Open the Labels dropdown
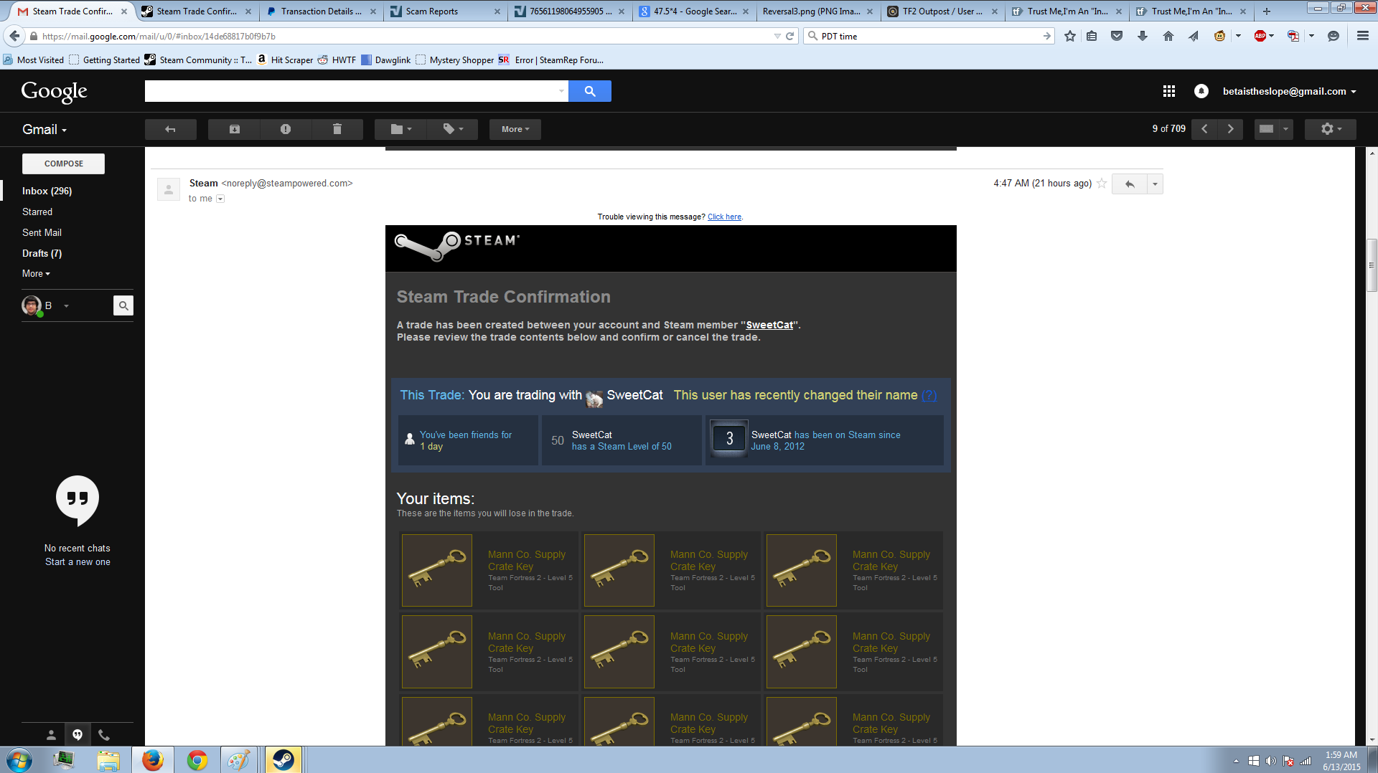Screen dimensions: 1378x773 coord(452,129)
